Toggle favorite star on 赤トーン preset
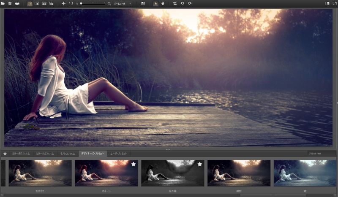This screenshot has width=338, height=197. 134,164
